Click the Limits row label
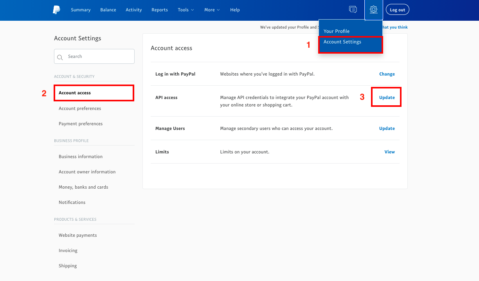The height and width of the screenshot is (281, 479). point(162,152)
